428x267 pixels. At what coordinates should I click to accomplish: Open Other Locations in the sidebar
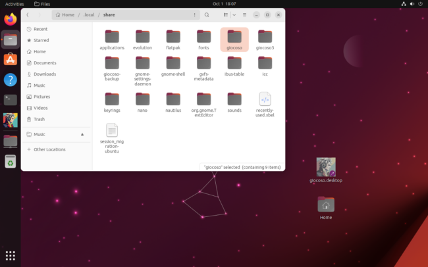[57, 149]
